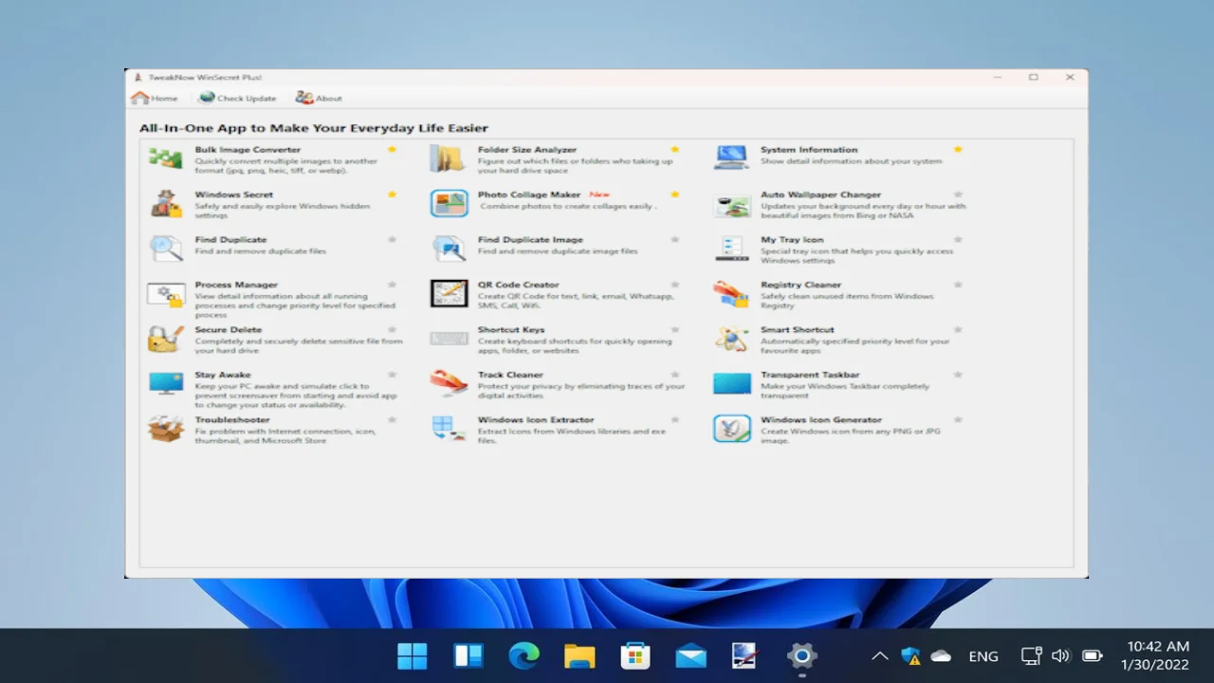Click the Find Duplicate Image title
Image resolution: width=1214 pixels, height=683 pixels.
530,240
